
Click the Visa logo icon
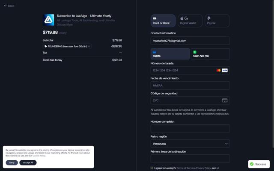point(225,71)
